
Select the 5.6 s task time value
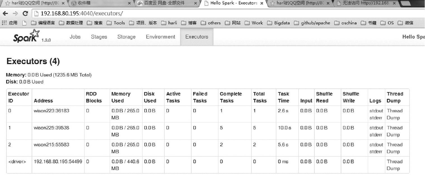283,145
